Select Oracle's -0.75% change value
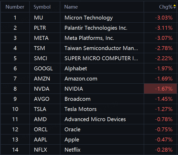 tap(164, 129)
